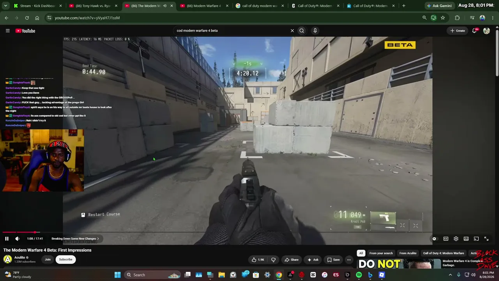Open more actions ellipsis menu
This screenshot has height=281, width=499.
click(x=349, y=260)
